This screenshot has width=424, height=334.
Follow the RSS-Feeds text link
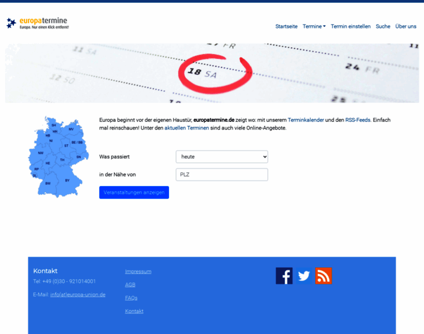click(x=358, y=120)
